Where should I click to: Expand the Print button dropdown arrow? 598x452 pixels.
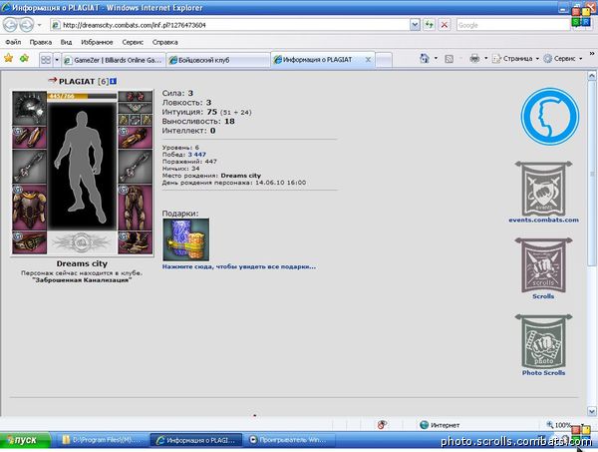click(486, 59)
